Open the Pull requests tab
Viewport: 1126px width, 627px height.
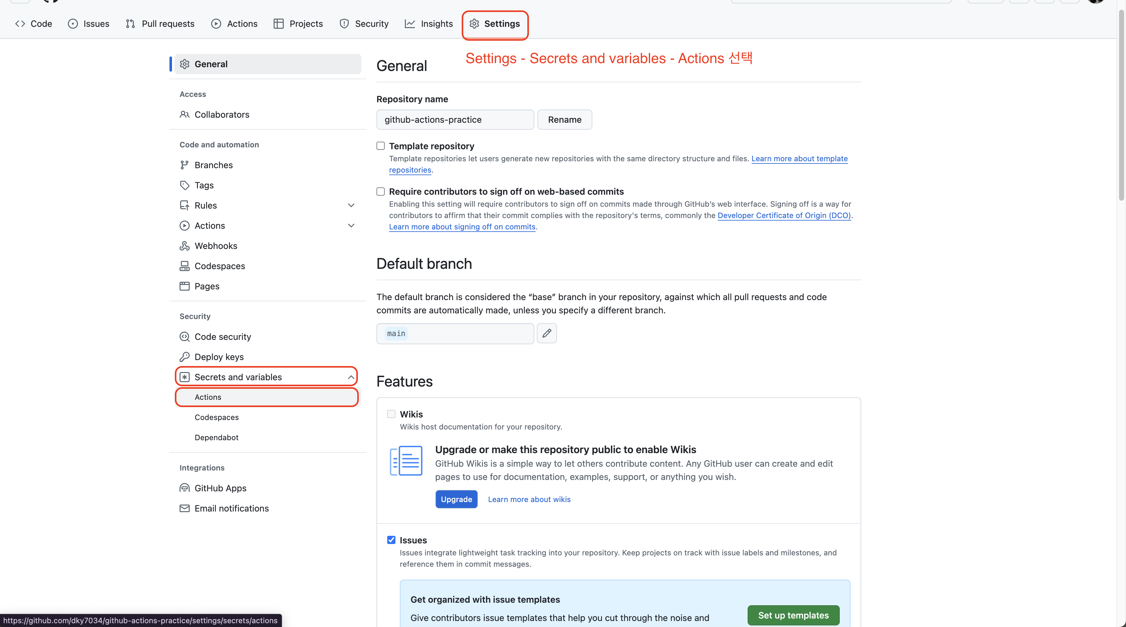tap(160, 24)
